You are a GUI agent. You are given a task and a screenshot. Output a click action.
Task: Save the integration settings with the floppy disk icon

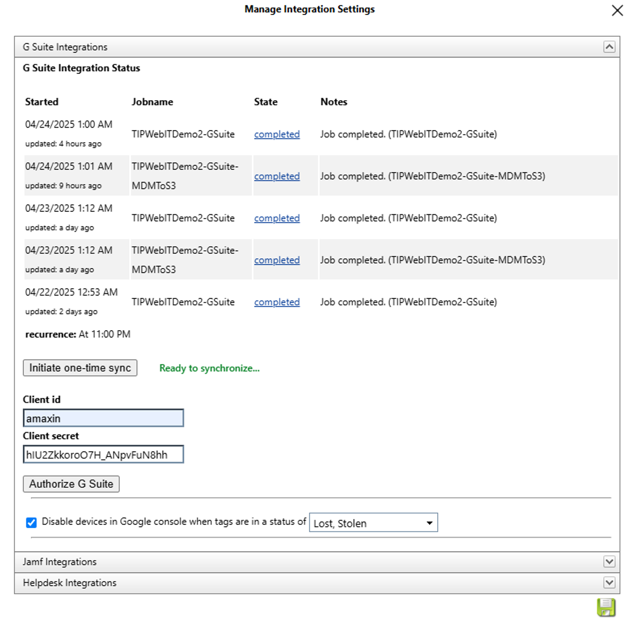tap(605, 607)
